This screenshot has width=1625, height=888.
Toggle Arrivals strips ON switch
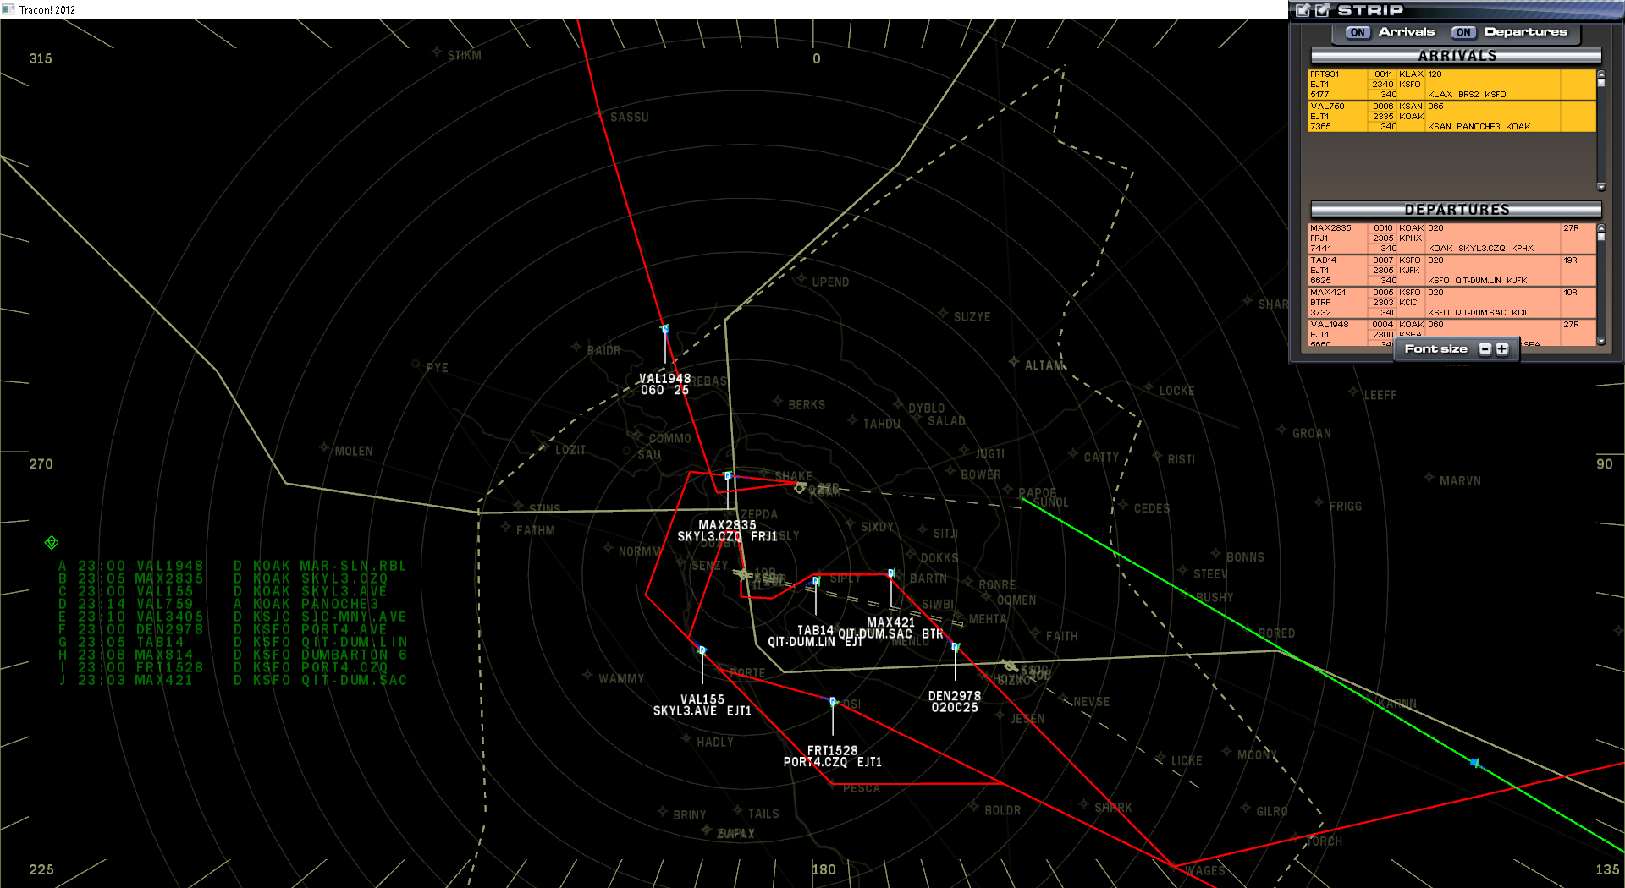1358,32
